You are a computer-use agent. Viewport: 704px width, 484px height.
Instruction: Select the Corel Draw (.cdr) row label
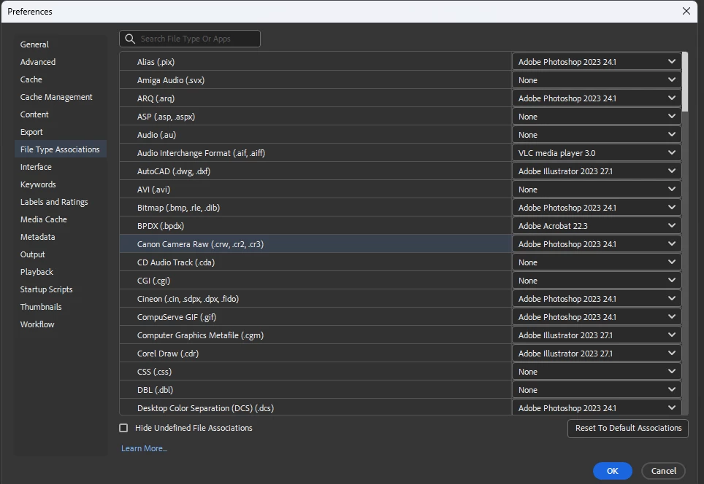tap(168, 354)
